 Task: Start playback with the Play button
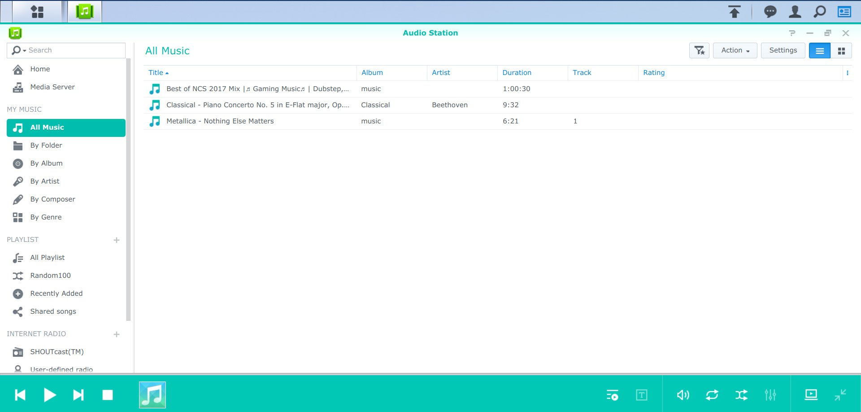[x=50, y=395]
